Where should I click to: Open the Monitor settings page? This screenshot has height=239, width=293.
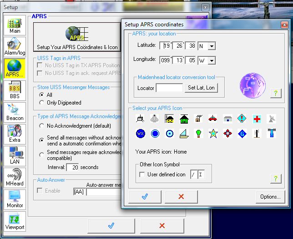[15, 199]
